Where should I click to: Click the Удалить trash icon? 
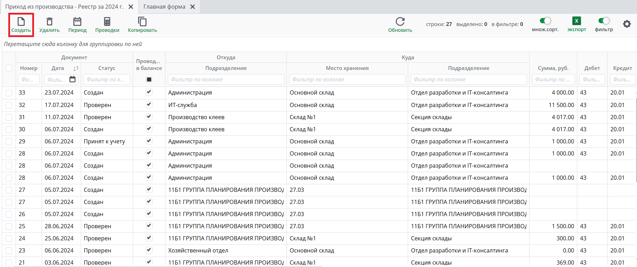tap(49, 22)
